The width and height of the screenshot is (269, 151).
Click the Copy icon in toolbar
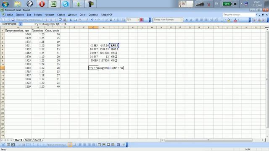[75, 20]
